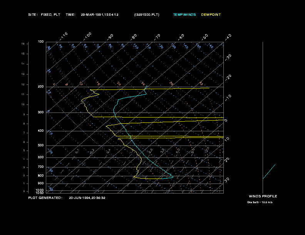Image resolution: width=305 pixels, height=235 pixels.
Task: Click the -40 temperature label at top right
Action: [x=228, y=37]
